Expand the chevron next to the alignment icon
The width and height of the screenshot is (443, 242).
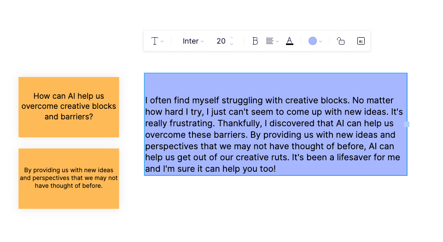[x=277, y=41]
